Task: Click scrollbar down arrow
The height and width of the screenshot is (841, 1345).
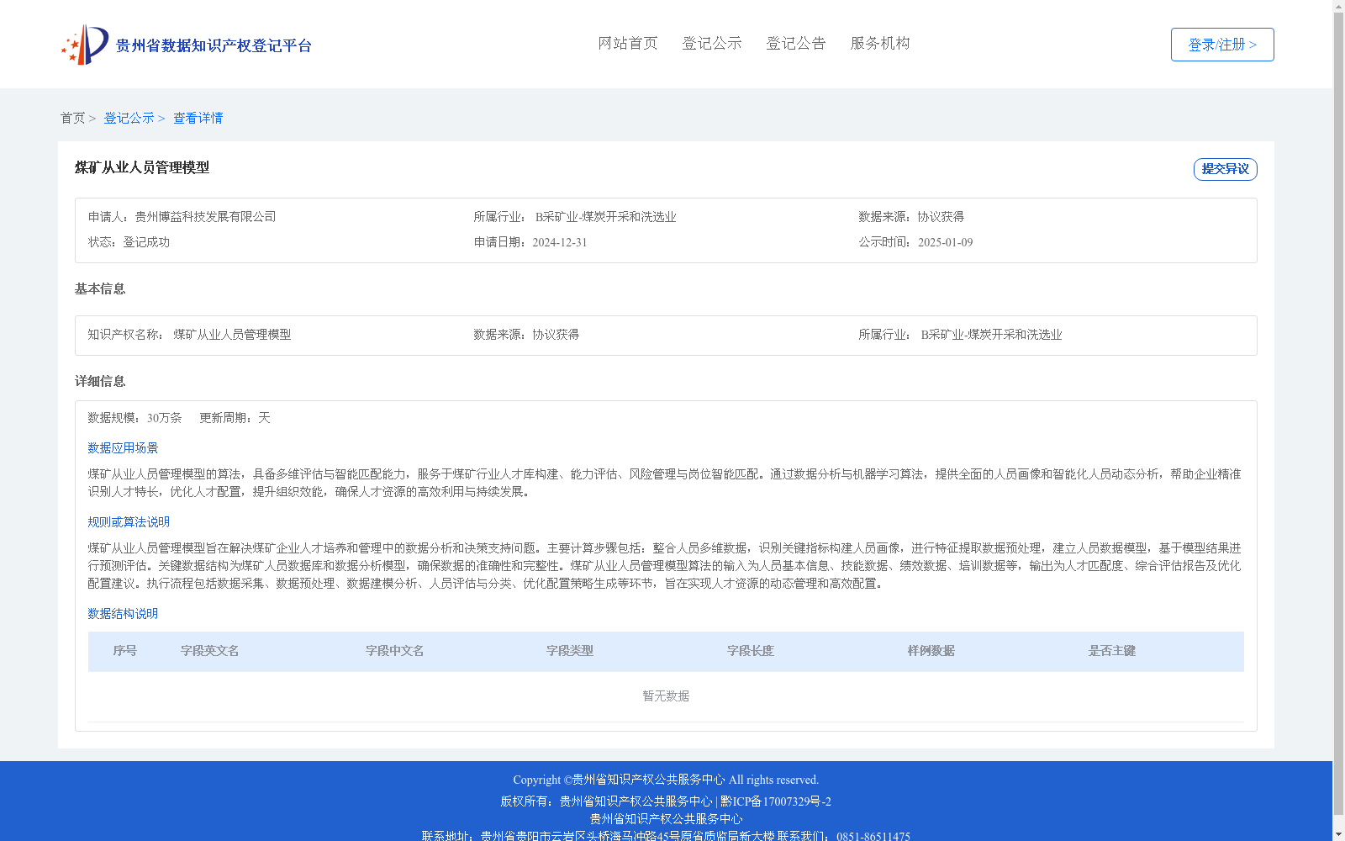Action: point(1338,834)
